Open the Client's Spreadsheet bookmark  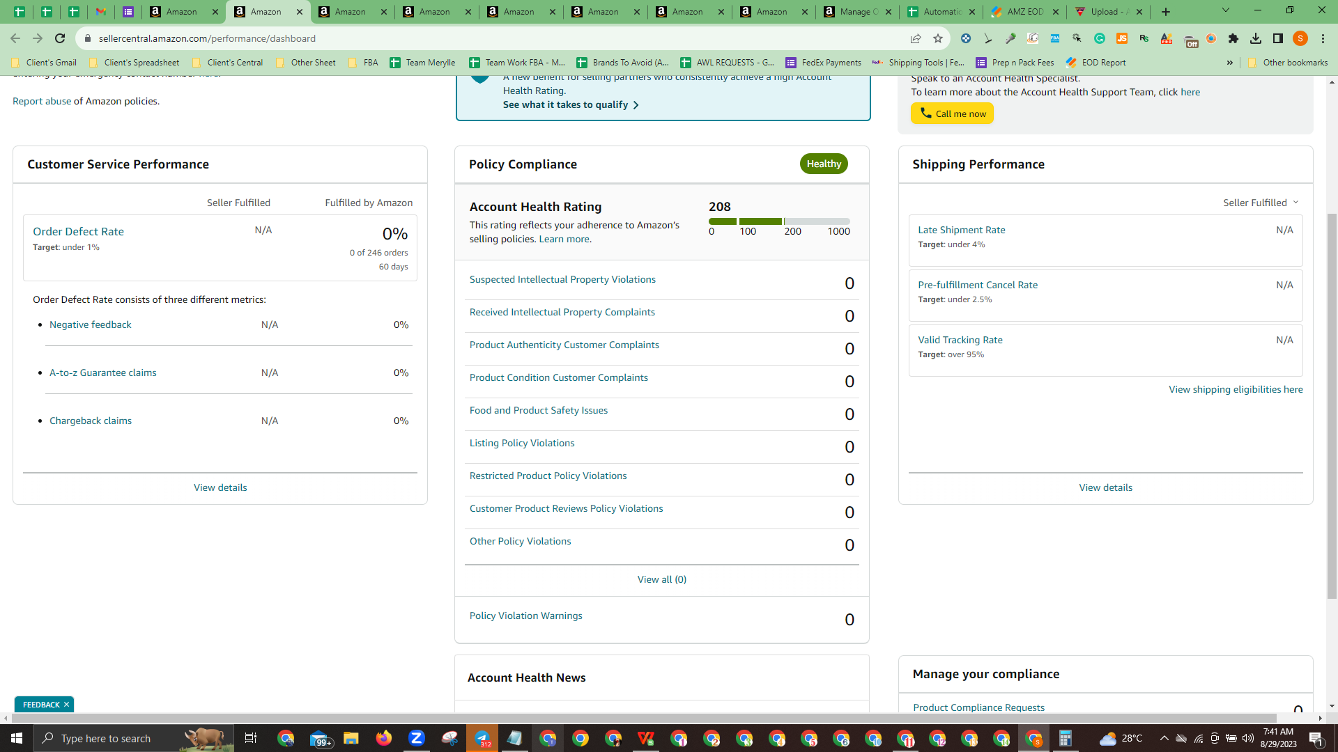[134, 63]
